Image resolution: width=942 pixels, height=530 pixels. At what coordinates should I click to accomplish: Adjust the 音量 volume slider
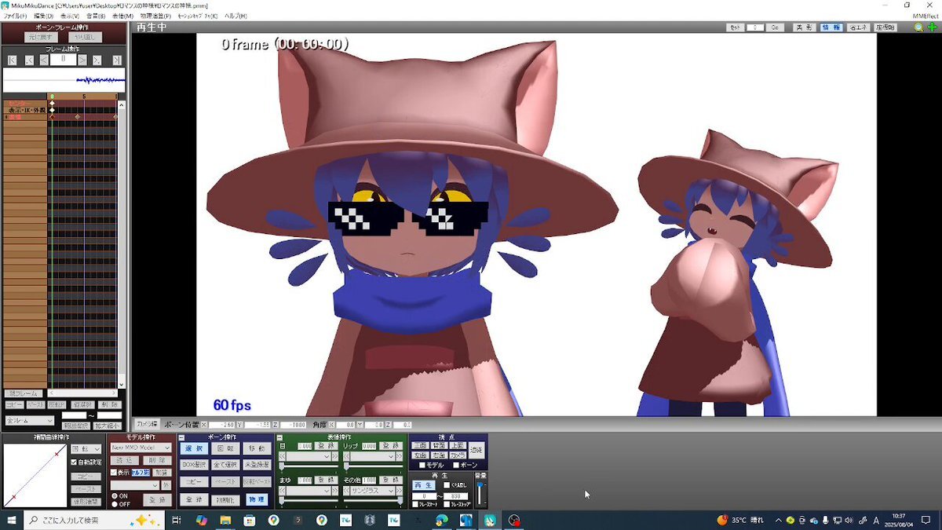pos(481,493)
